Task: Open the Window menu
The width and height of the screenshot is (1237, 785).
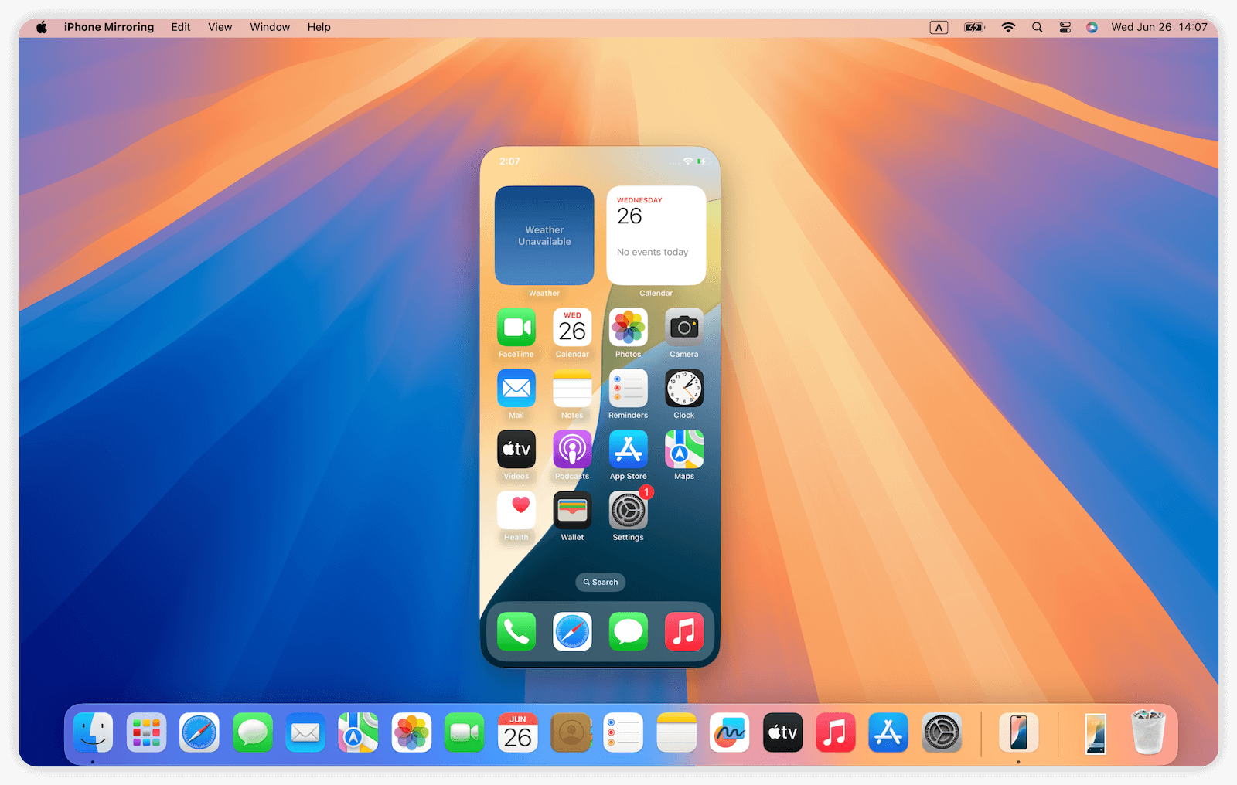Action: click(x=270, y=27)
